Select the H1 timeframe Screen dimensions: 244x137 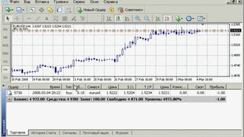point(5,62)
